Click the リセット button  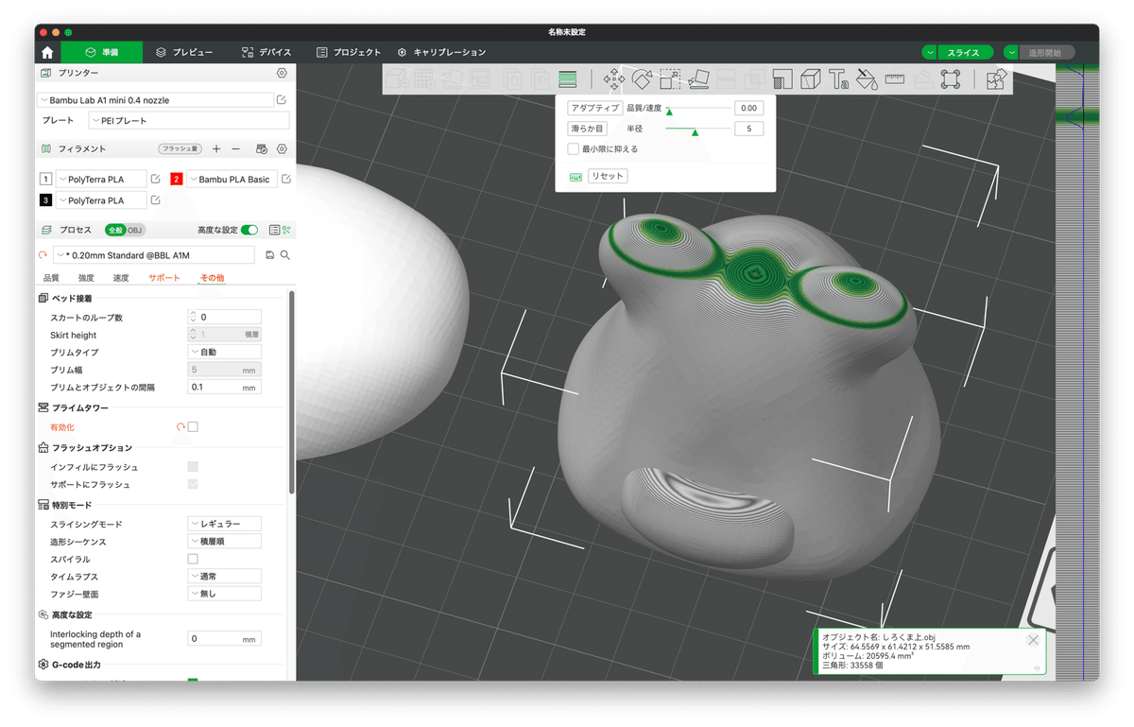607,177
